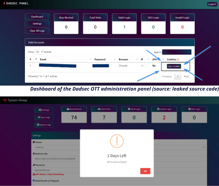The width and height of the screenshot is (219, 186).
Task: Click the Restore Logs trash icon button
Action: coord(44,125)
